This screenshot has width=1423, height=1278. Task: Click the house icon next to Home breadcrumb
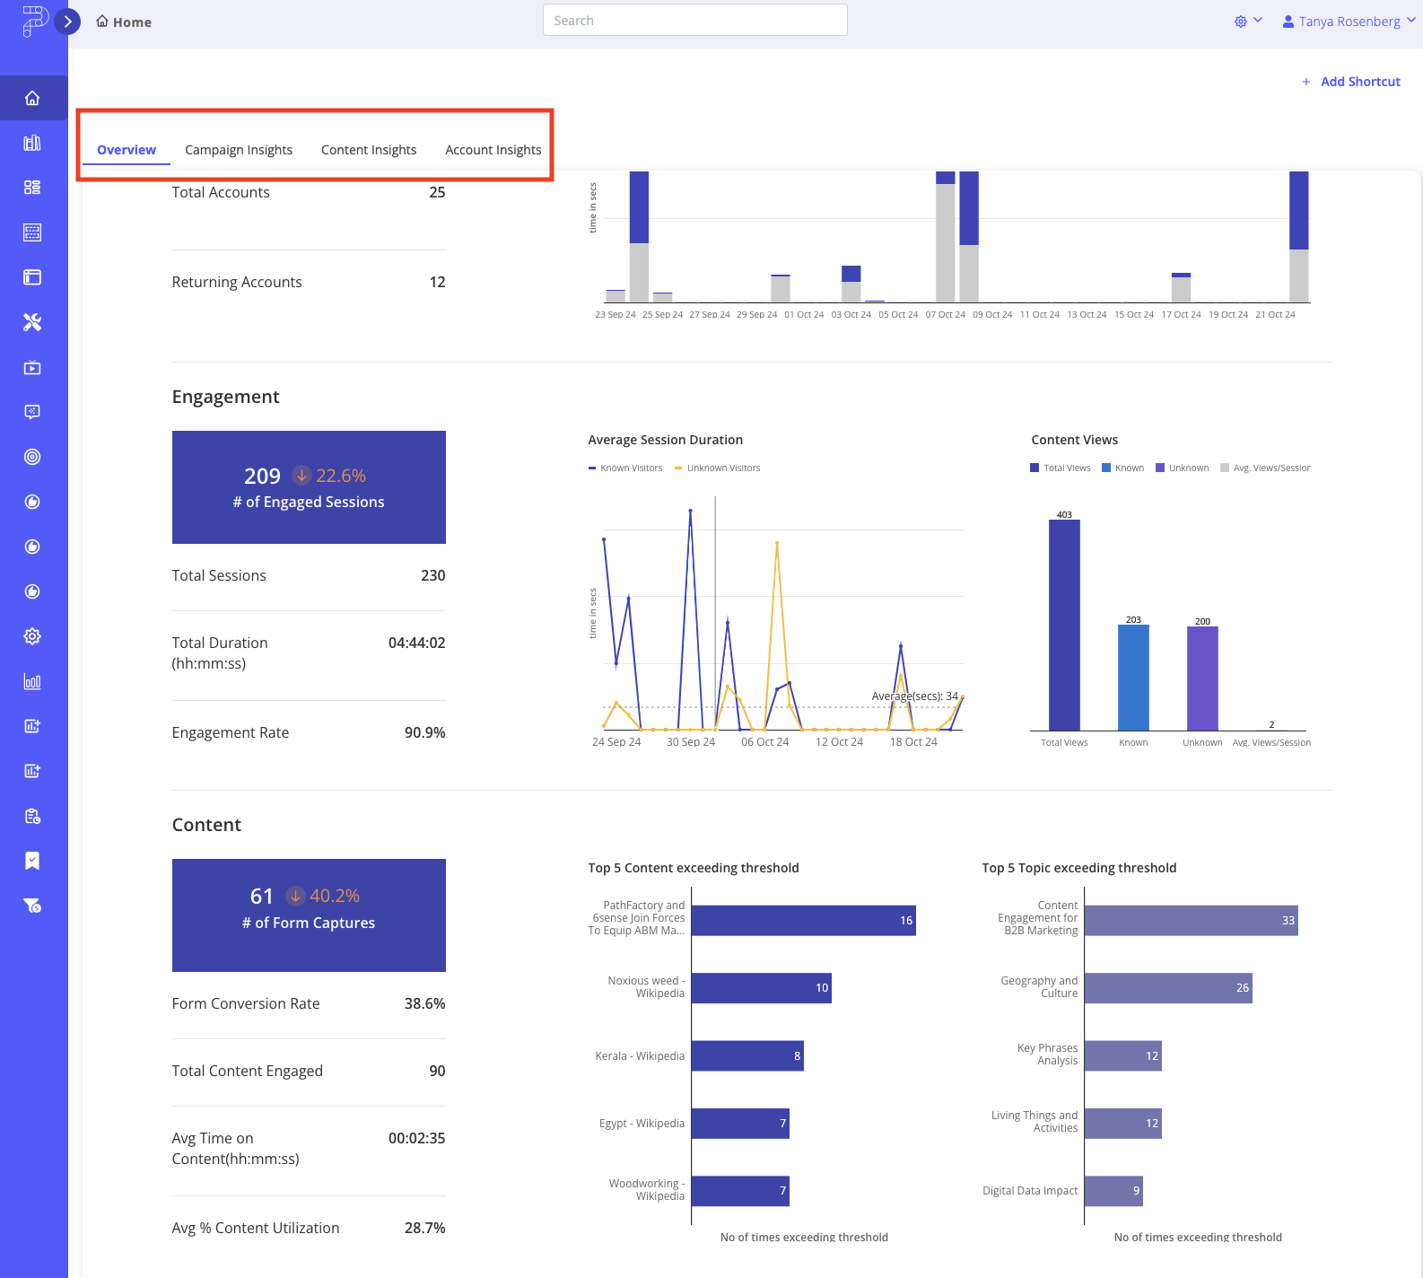pos(102,21)
